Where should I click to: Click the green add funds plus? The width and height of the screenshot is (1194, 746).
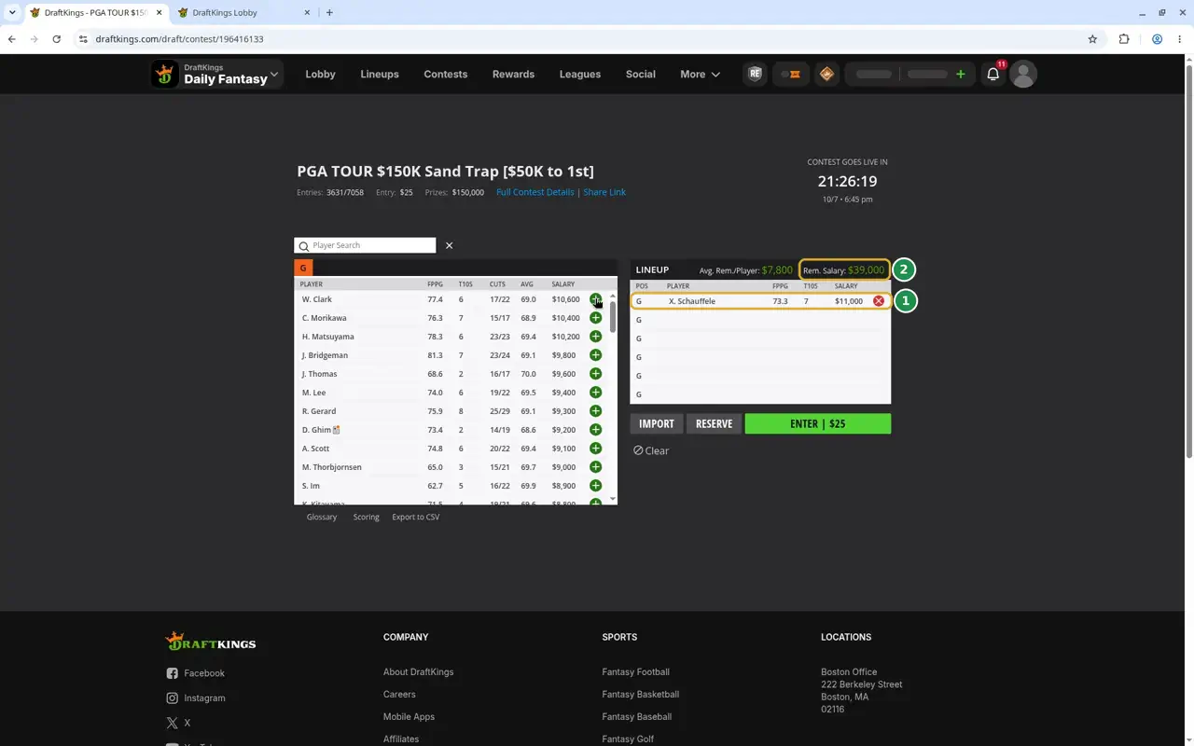click(960, 75)
